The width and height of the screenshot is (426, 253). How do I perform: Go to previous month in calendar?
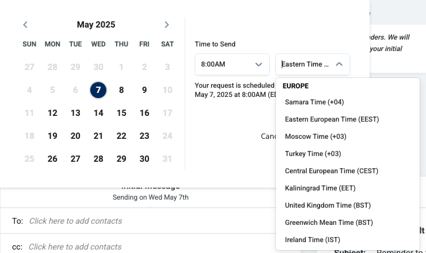pyautogui.click(x=25, y=25)
